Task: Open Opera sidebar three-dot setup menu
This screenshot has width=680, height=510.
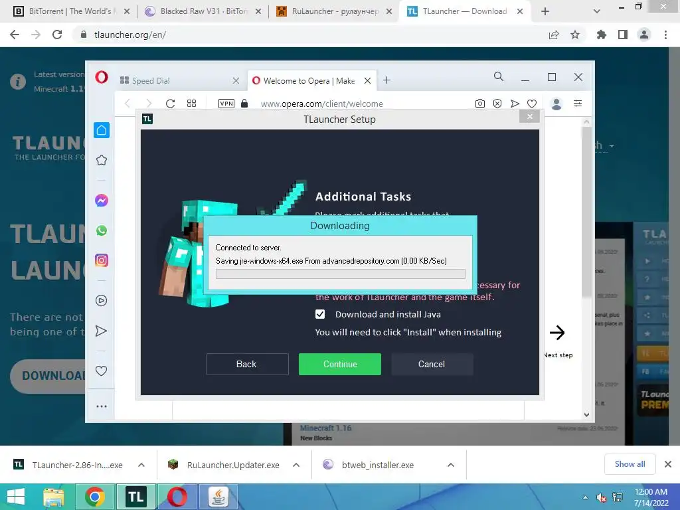Action: click(x=102, y=406)
